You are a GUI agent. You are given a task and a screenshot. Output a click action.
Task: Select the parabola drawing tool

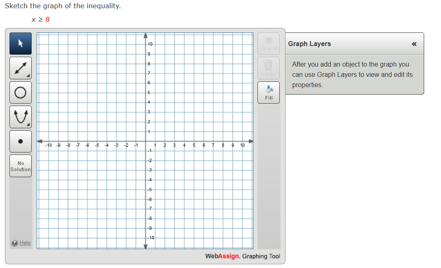click(20, 116)
